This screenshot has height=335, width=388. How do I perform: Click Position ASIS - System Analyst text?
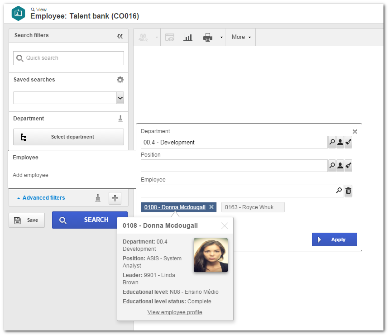(x=152, y=262)
